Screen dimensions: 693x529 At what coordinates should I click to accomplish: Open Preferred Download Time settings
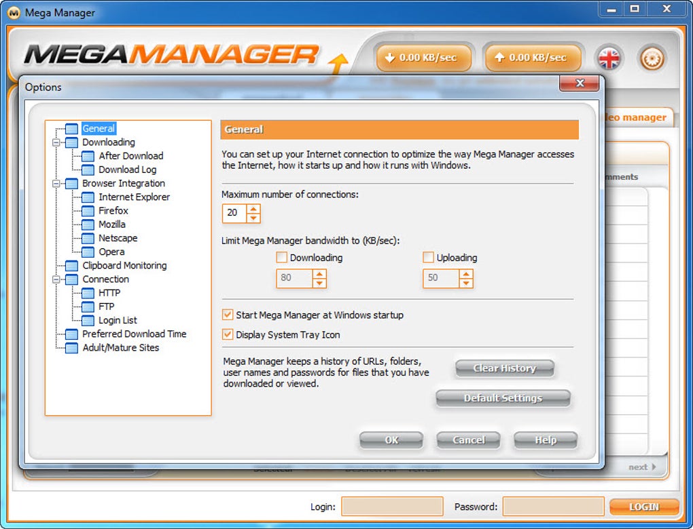pos(135,334)
